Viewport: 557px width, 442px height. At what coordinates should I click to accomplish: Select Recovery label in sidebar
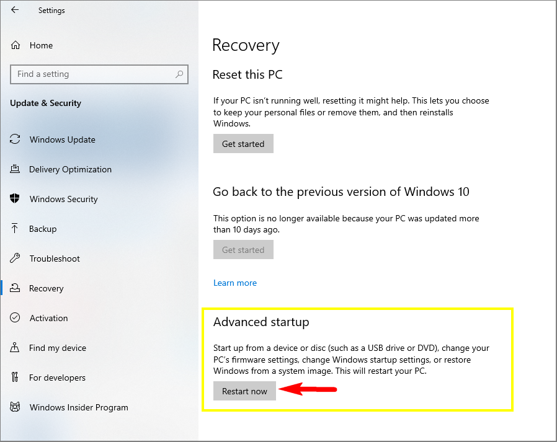tap(47, 288)
